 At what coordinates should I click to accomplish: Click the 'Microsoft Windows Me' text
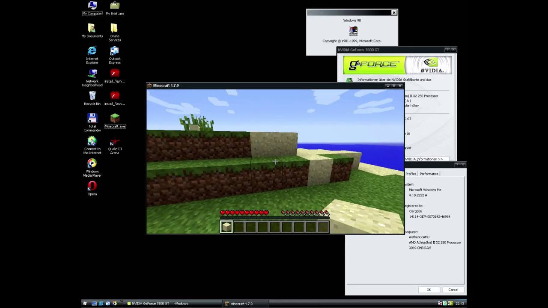pos(425,190)
